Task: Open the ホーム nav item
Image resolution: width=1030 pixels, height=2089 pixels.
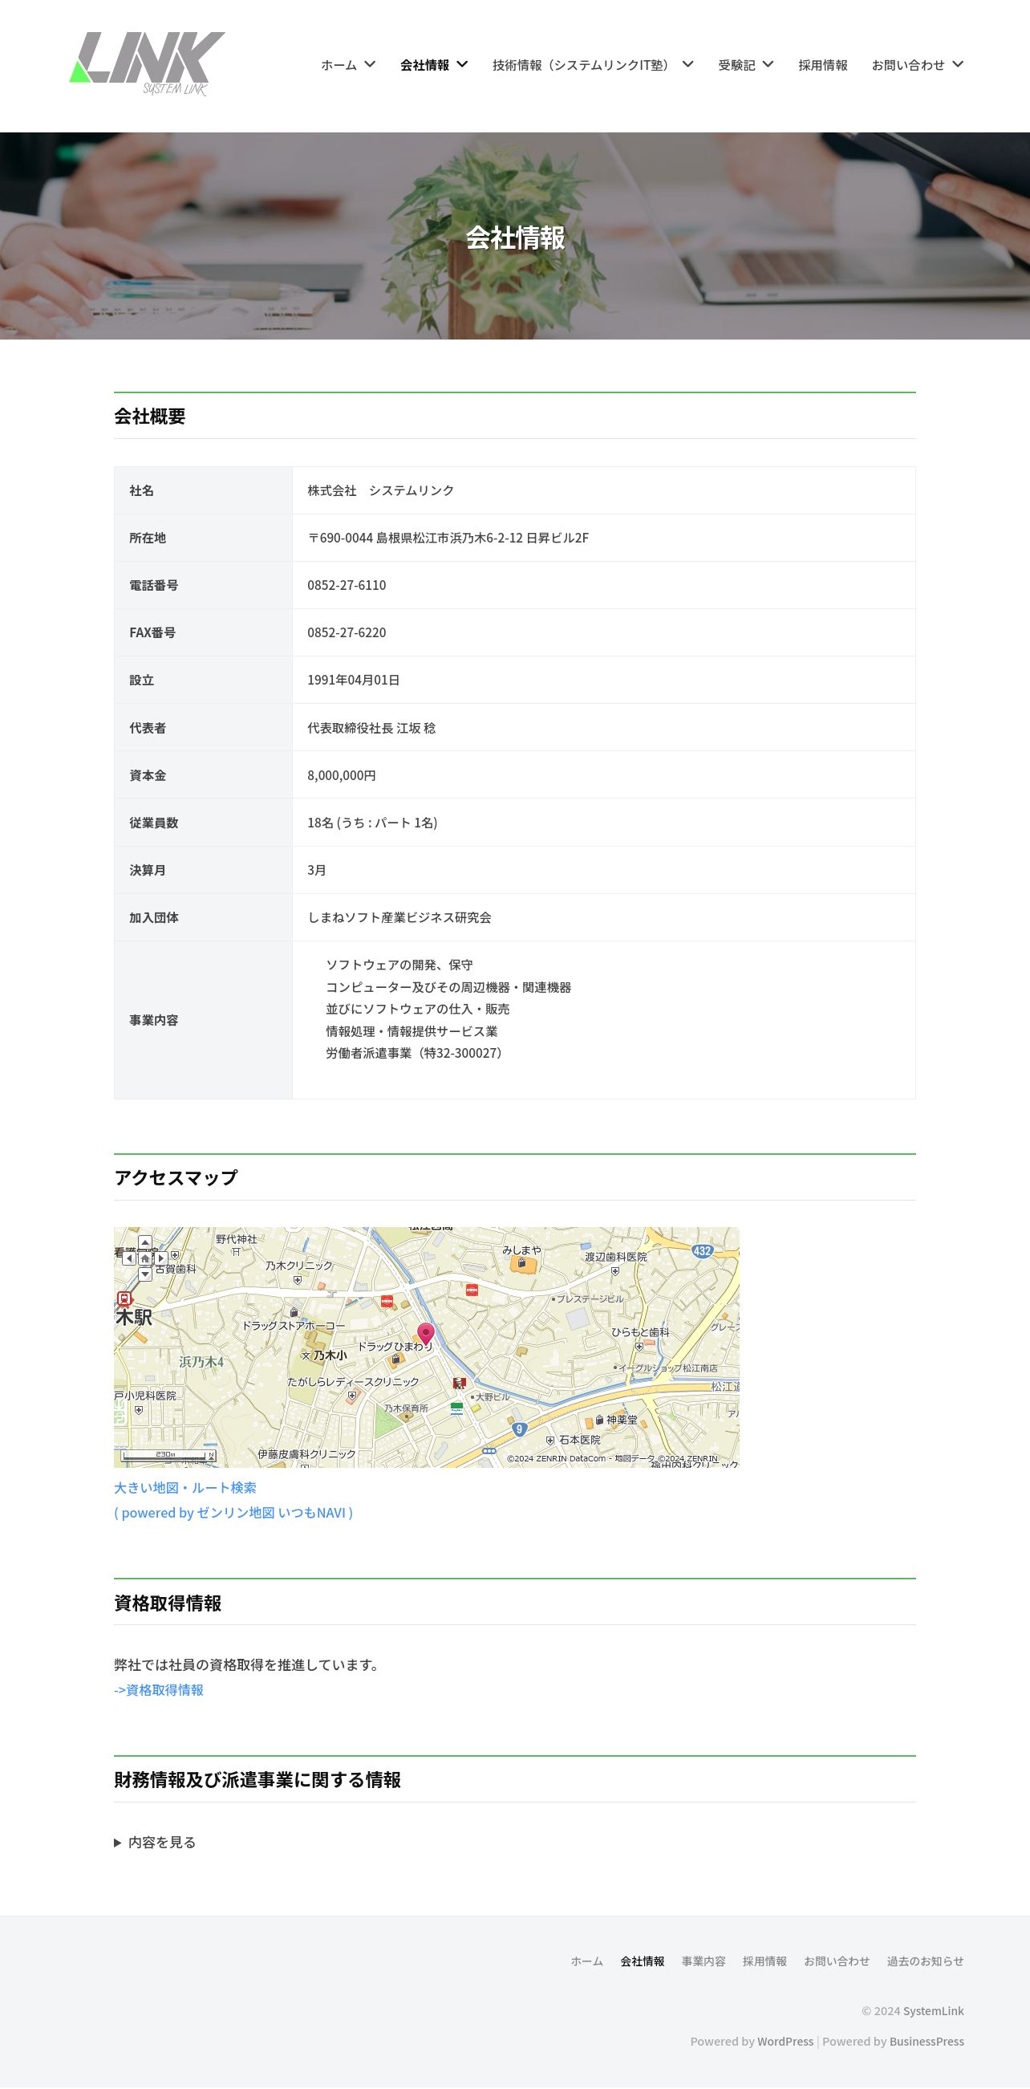Action: pos(339,65)
